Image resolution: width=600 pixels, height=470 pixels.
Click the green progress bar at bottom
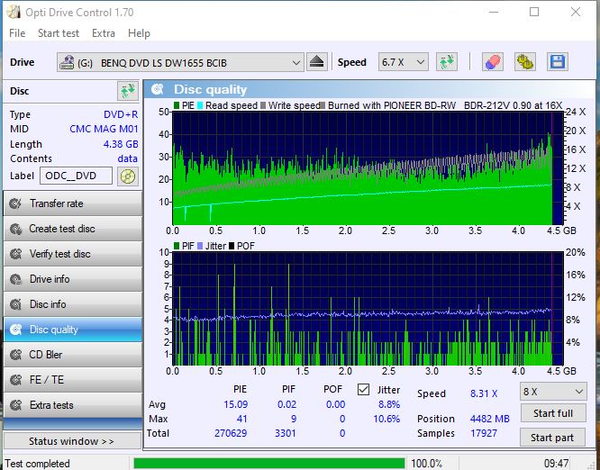tap(268, 463)
